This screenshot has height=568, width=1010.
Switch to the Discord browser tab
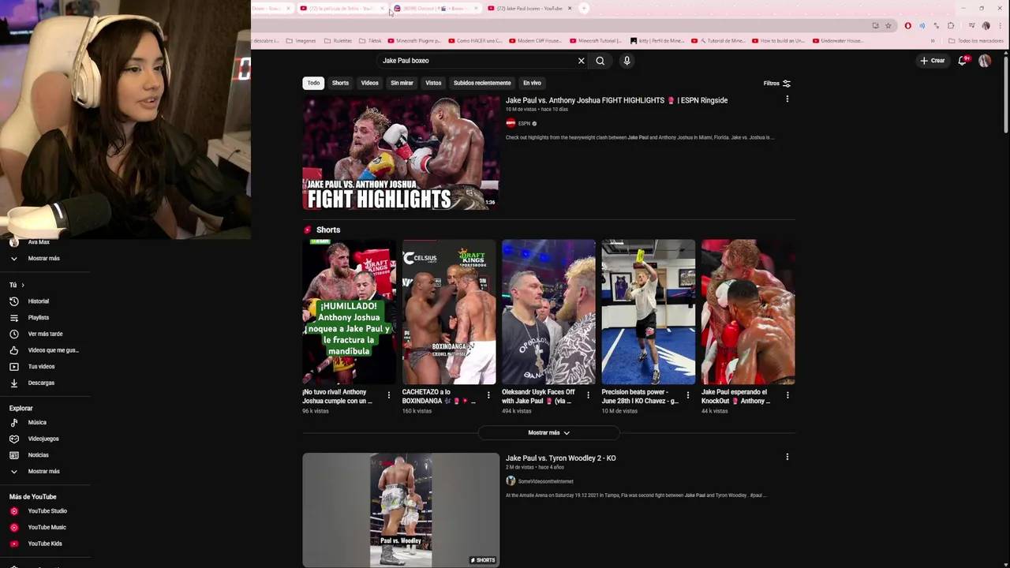(436, 9)
